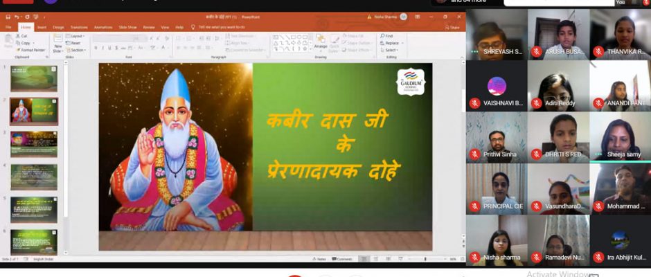Expand the Layout dropdown
Image resolution: width=651 pixels, height=277 pixels.
click(75, 36)
